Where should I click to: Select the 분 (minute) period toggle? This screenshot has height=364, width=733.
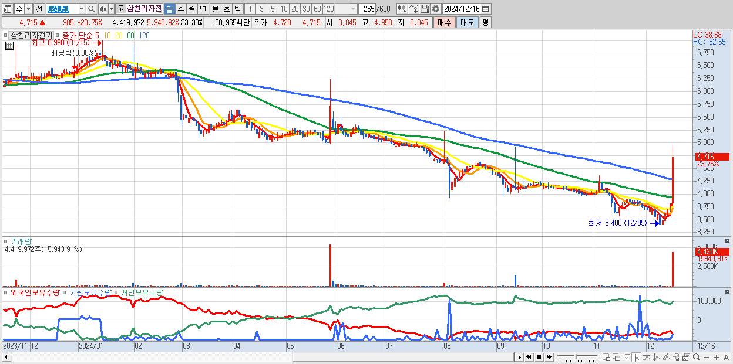(215, 9)
